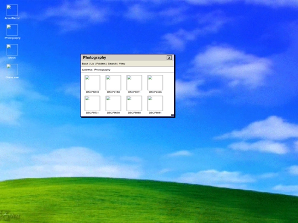This screenshot has width=298, height=223.
Task: Click the Address field showing /Photography
Action: click(x=127, y=70)
